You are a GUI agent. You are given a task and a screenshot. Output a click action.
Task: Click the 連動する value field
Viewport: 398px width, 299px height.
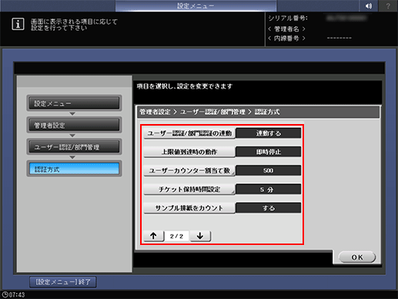(x=269, y=133)
